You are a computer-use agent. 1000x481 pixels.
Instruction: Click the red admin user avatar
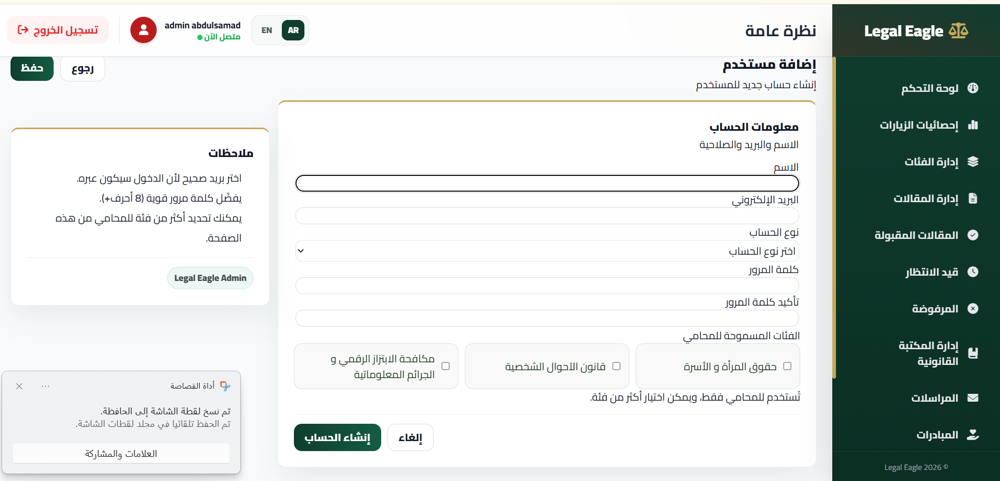pyautogui.click(x=144, y=30)
